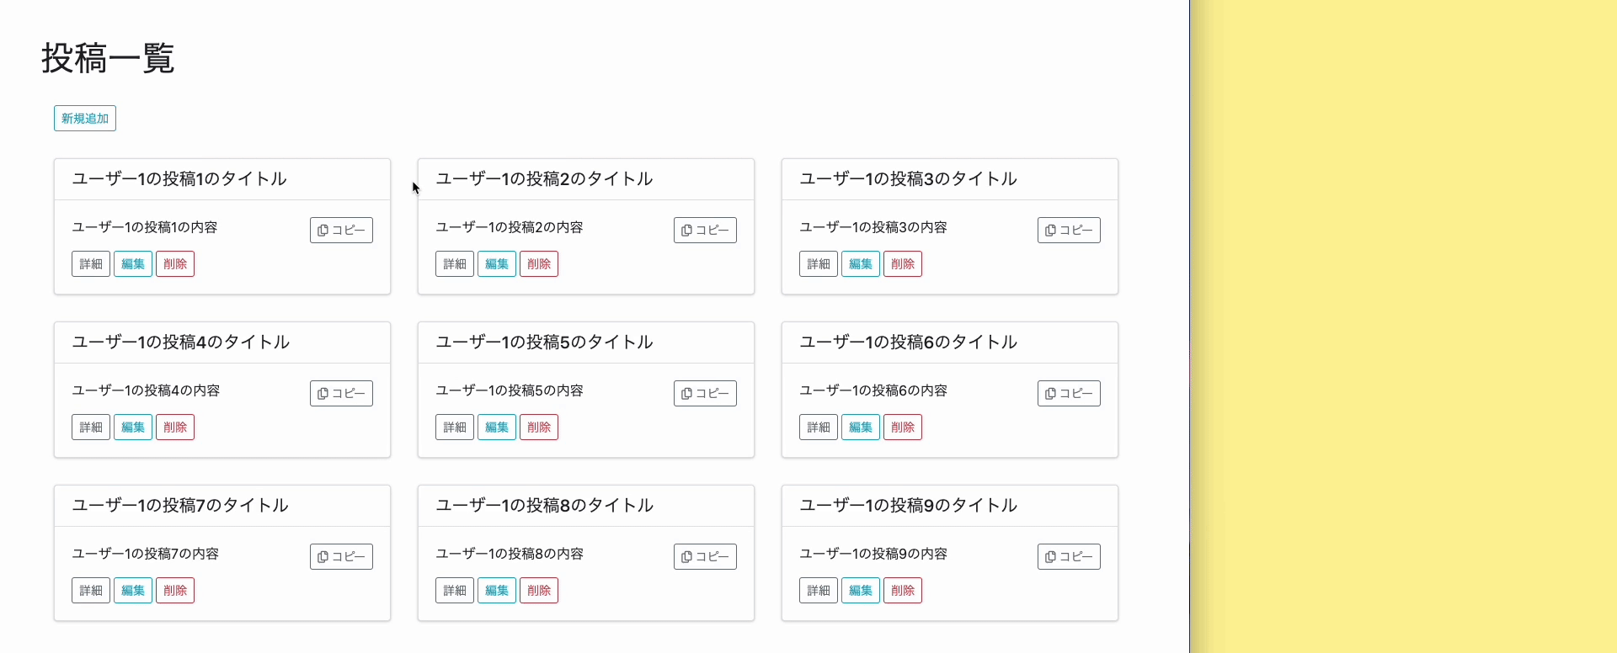
Task: Copy the post 6 content
Action: pos(1069,393)
